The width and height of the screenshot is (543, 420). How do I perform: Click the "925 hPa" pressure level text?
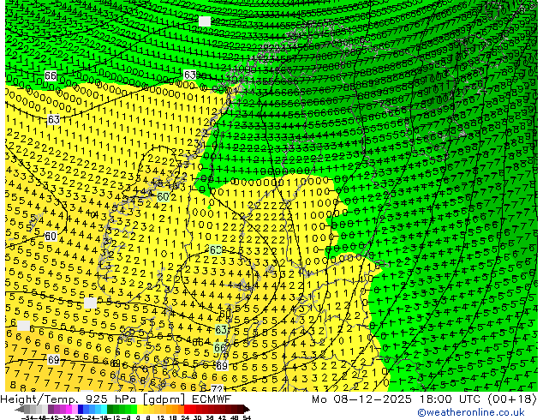pos(110,399)
